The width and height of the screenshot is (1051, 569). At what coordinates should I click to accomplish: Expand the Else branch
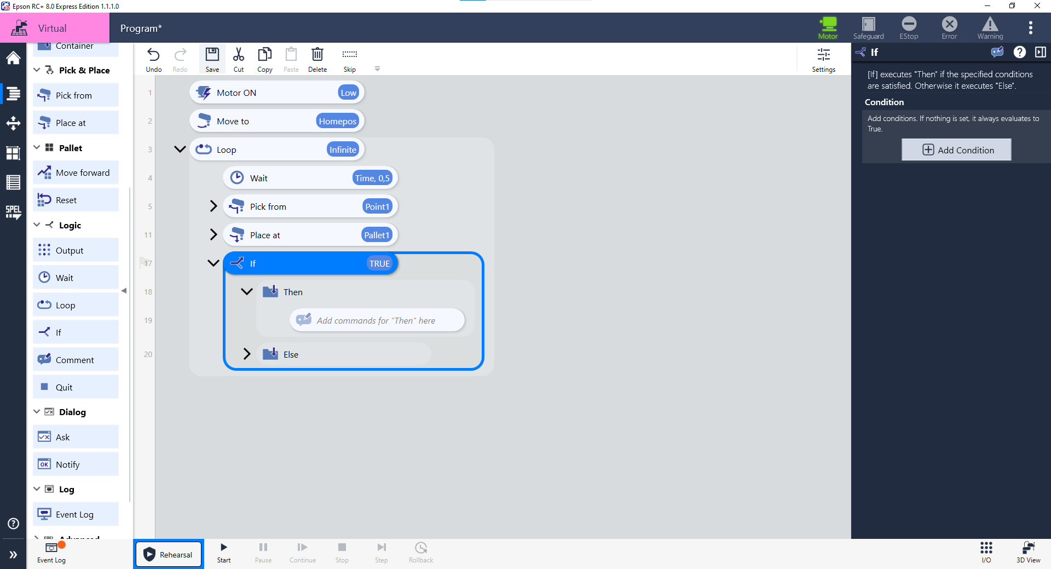point(247,354)
